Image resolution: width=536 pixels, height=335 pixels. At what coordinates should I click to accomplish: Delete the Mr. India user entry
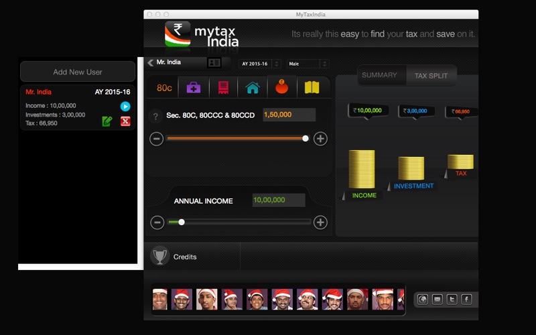[125, 121]
